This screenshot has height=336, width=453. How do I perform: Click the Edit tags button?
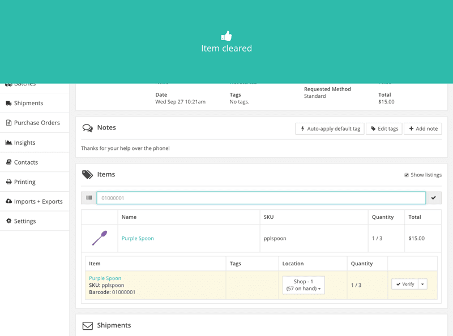click(x=384, y=129)
